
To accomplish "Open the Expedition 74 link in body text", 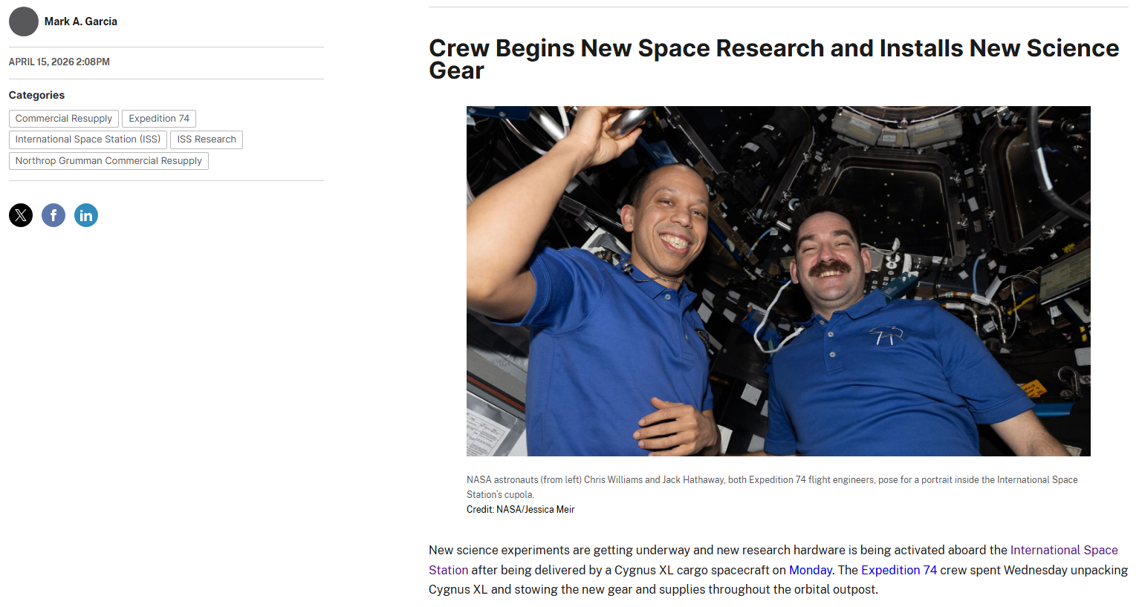I will click(x=898, y=570).
